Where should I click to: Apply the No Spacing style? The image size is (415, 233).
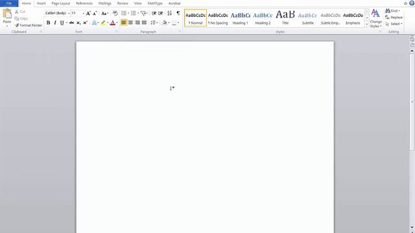[218, 18]
